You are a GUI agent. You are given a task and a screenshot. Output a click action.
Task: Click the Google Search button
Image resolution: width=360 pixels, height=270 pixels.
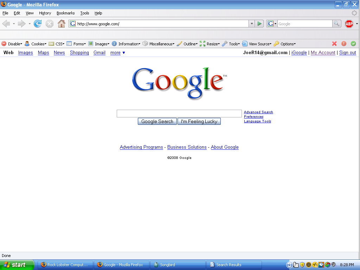tap(157, 121)
